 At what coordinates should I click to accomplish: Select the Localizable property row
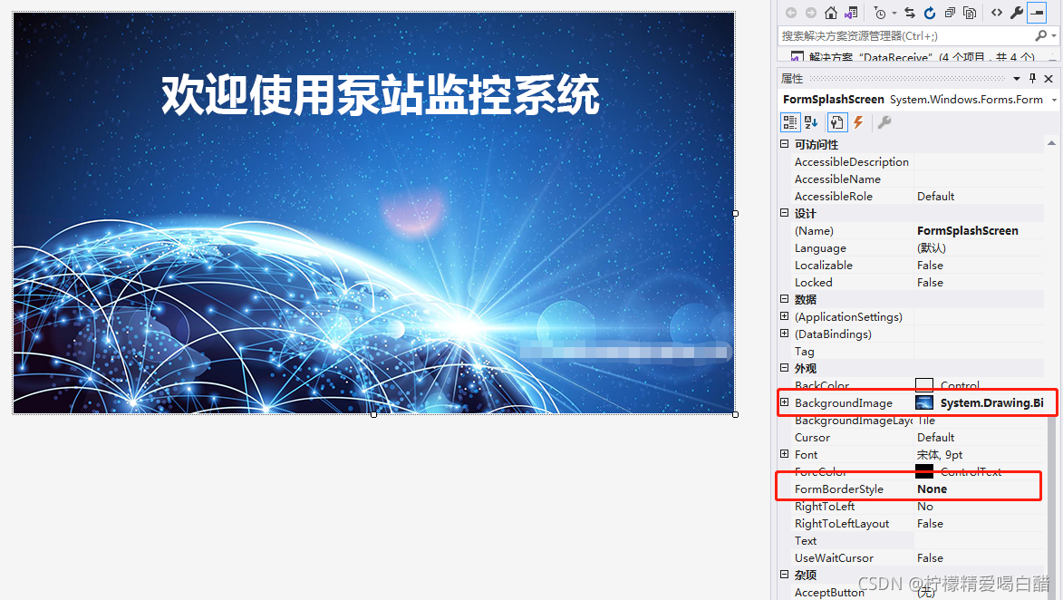click(x=918, y=265)
